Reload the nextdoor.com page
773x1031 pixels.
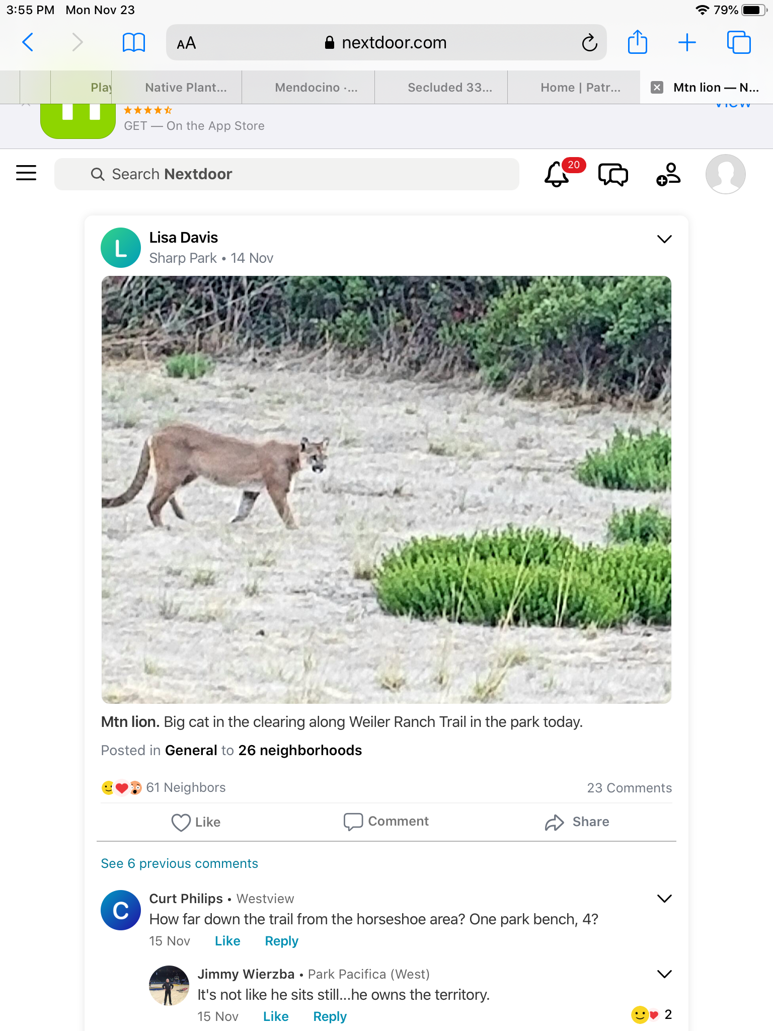click(589, 43)
